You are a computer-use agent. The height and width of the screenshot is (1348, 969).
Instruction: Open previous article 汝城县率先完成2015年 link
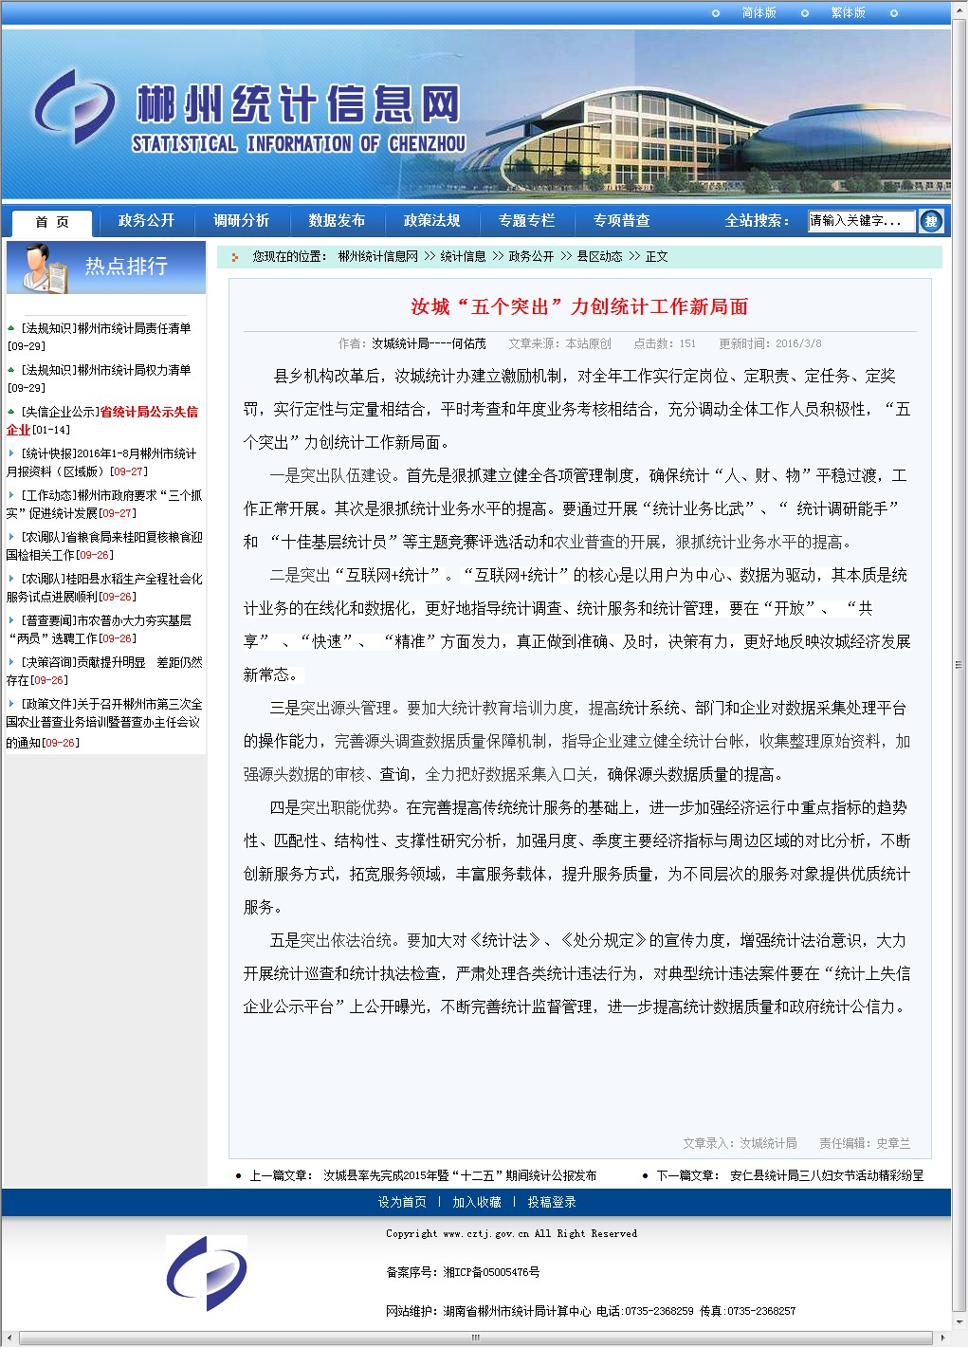pos(460,1175)
